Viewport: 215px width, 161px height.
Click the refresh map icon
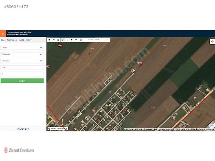pos(58,40)
